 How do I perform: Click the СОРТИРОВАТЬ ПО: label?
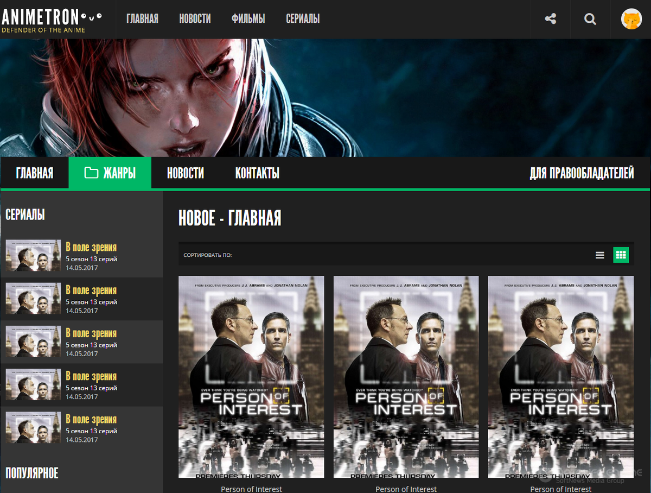tap(208, 255)
